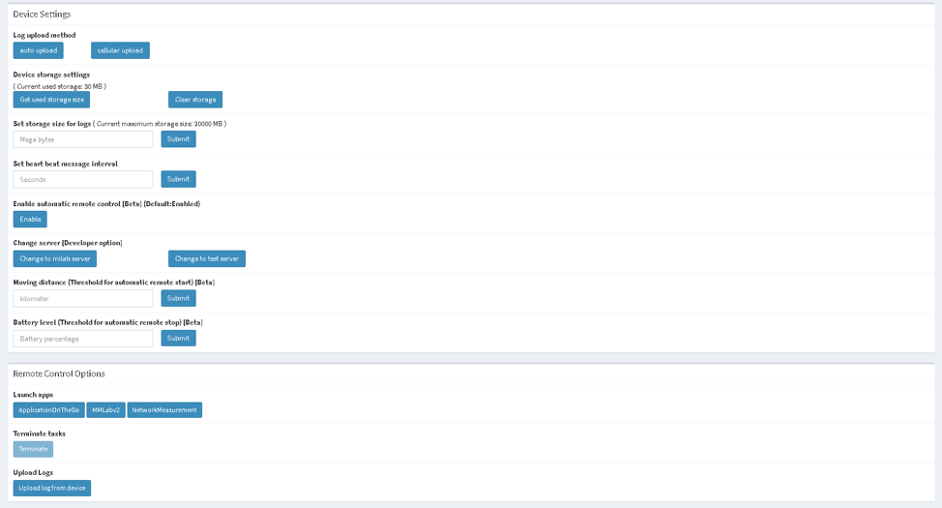Screen dimensions: 942x508
Task: Switch to the test server
Action: (x=207, y=259)
